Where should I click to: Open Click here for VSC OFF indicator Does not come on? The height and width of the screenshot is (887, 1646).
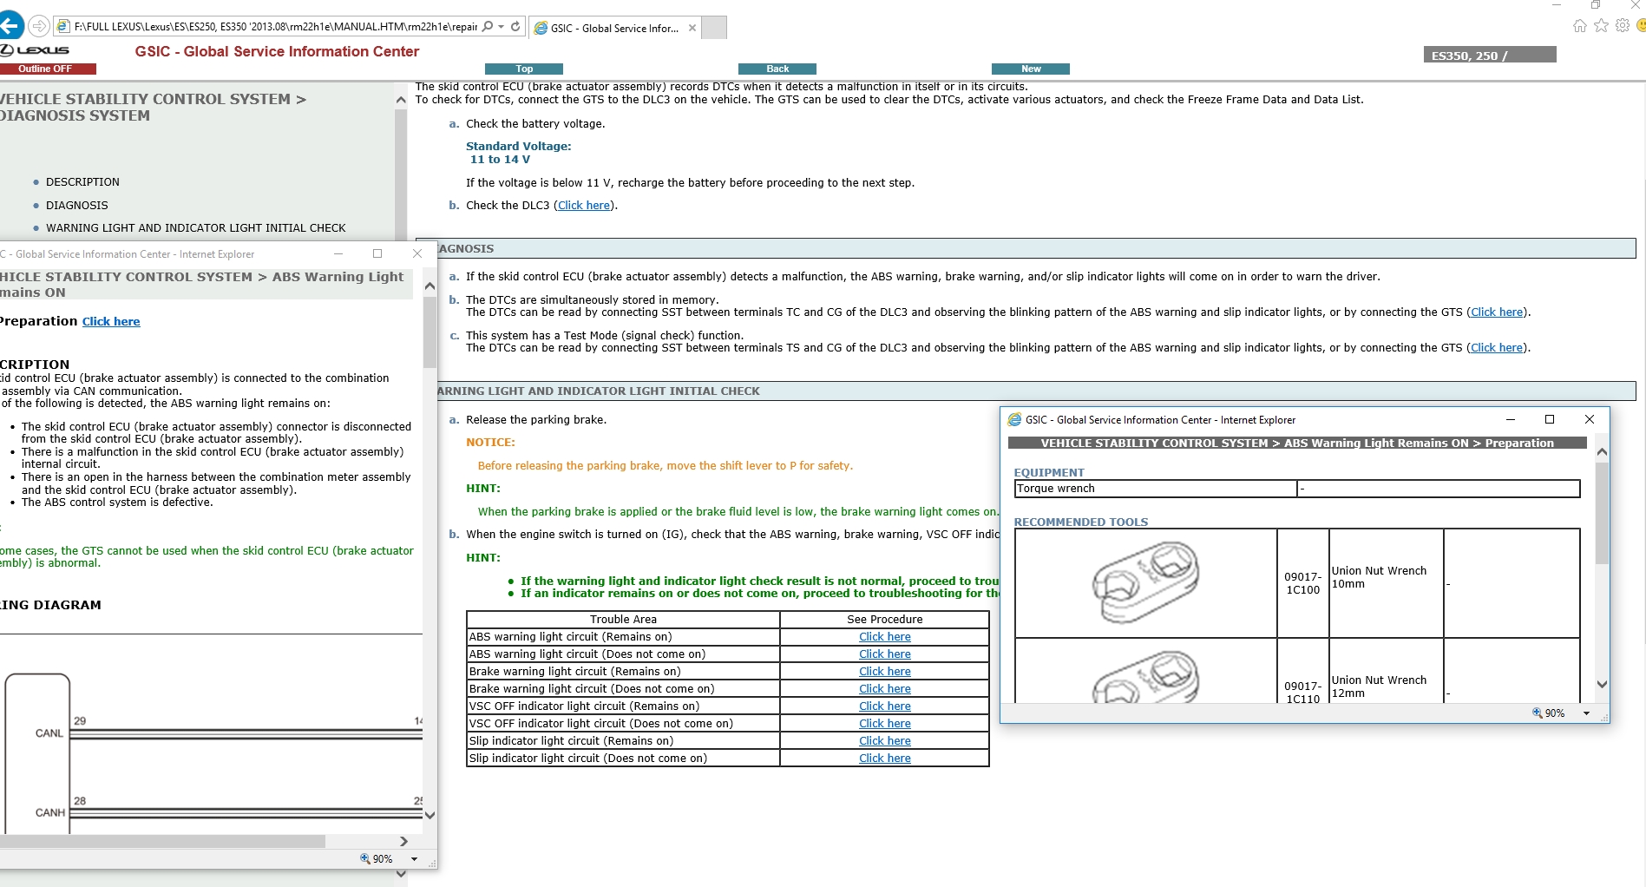click(x=885, y=724)
